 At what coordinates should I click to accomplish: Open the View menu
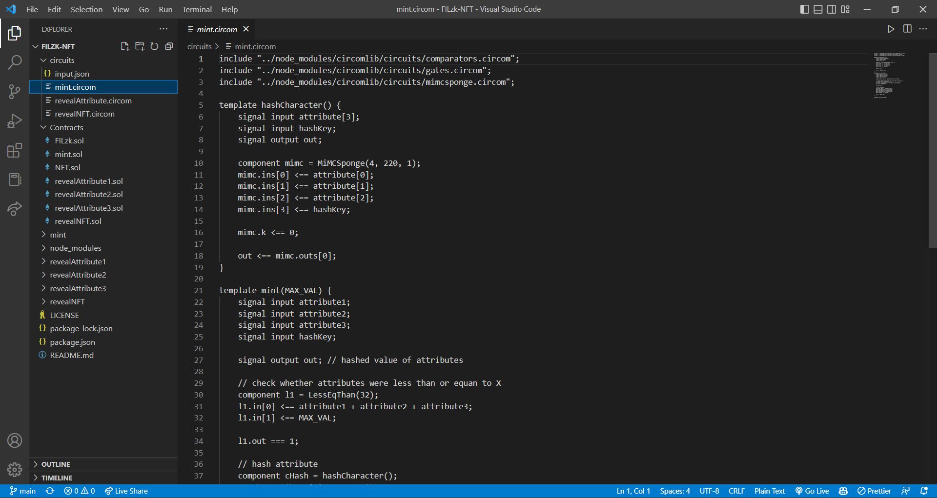tap(121, 9)
